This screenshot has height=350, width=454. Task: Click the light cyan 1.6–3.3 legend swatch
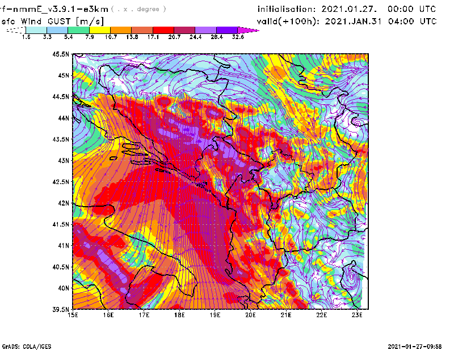pos(36,30)
